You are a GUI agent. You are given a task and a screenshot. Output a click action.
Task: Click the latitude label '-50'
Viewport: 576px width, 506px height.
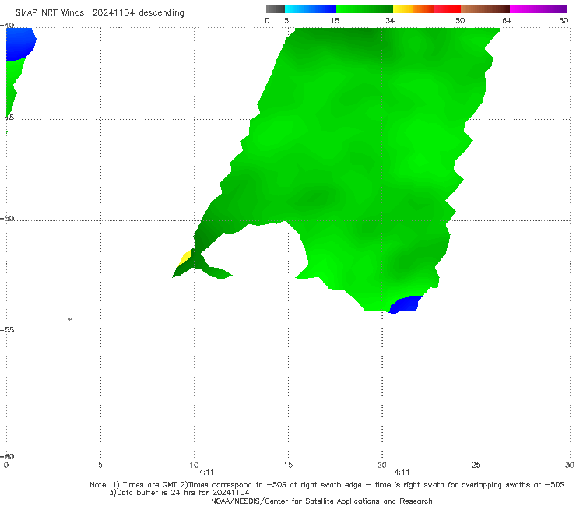(x=7, y=219)
